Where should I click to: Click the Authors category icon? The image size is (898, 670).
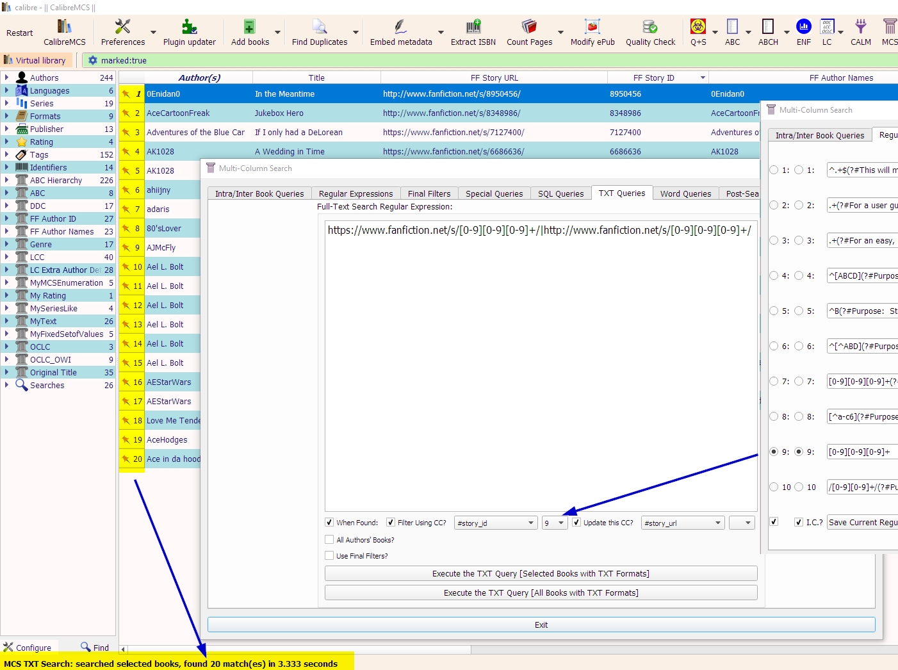(x=22, y=78)
